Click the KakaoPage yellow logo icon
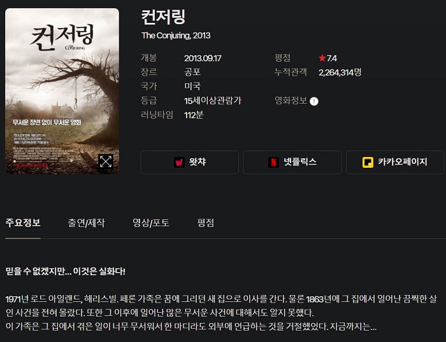The height and width of the screenshot is (342, 446). tap(368, 162)
